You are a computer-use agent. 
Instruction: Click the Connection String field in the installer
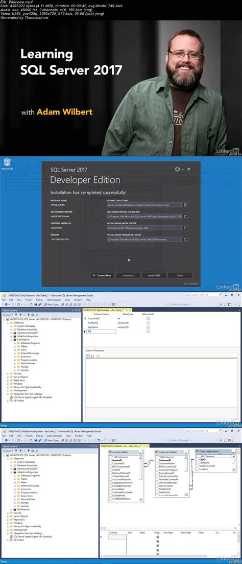144,205
